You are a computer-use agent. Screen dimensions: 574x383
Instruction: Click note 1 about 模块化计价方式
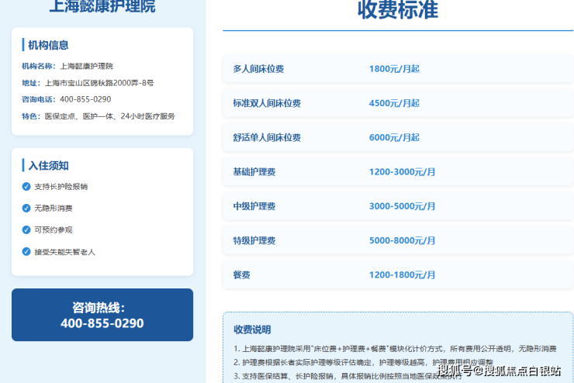[395, 349]
